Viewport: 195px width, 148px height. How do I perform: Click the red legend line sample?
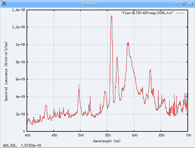pos(180,13)
